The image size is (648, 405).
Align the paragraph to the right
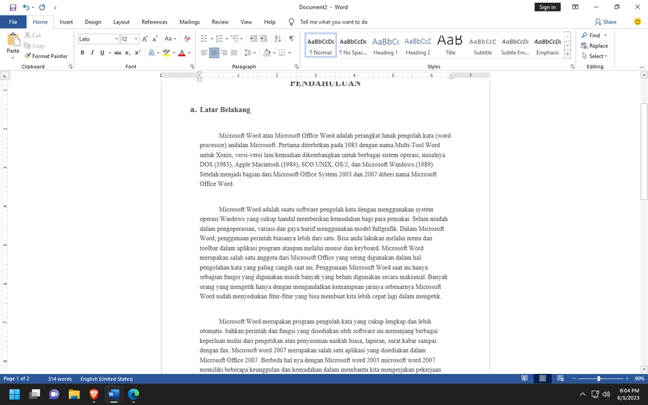(224, 53)
